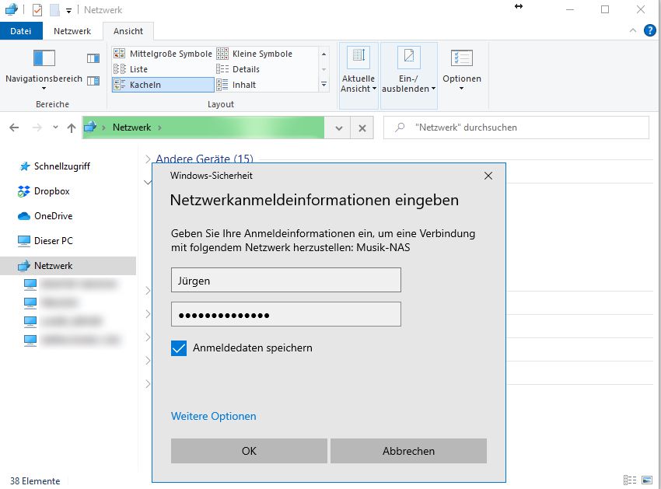Select Netzwerk in the navigation pane
Image resolution: width=661 pixels, height=489 pixels.
[68, 266]
